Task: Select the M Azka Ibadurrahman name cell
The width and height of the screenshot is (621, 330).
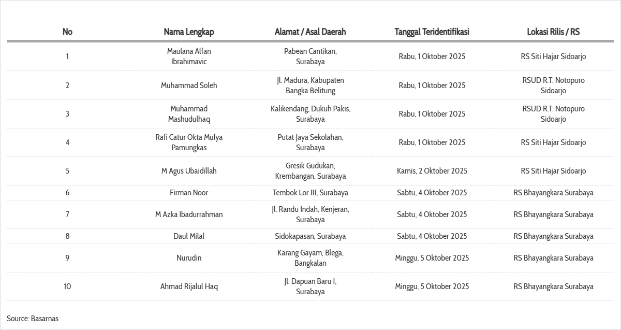Action: tap(189, 214)
